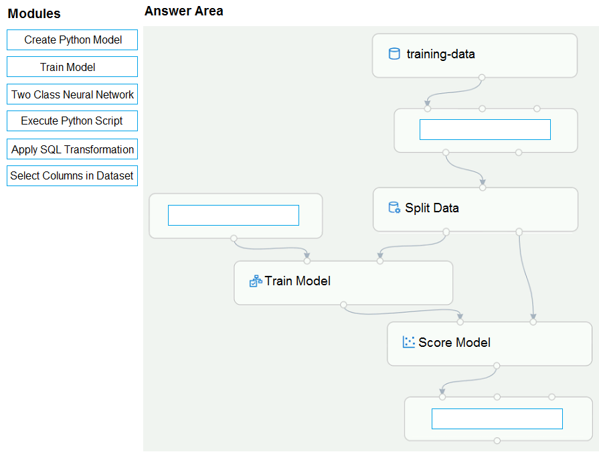The height and width of the screenshot is (452, 599).
Task: Click the training-data dataset cylinder icon
Action: coord(394,54)
